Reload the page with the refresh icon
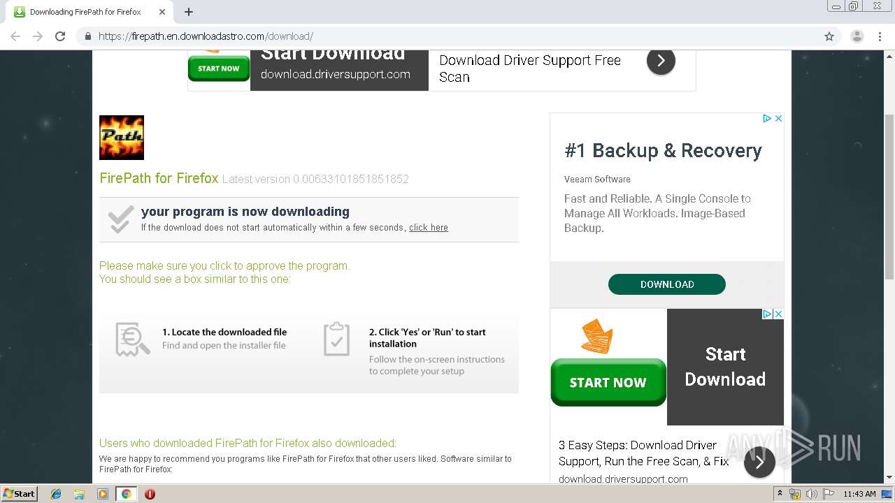Image resolution: width=895 pixels, height=503 pixels. [60, 36]
